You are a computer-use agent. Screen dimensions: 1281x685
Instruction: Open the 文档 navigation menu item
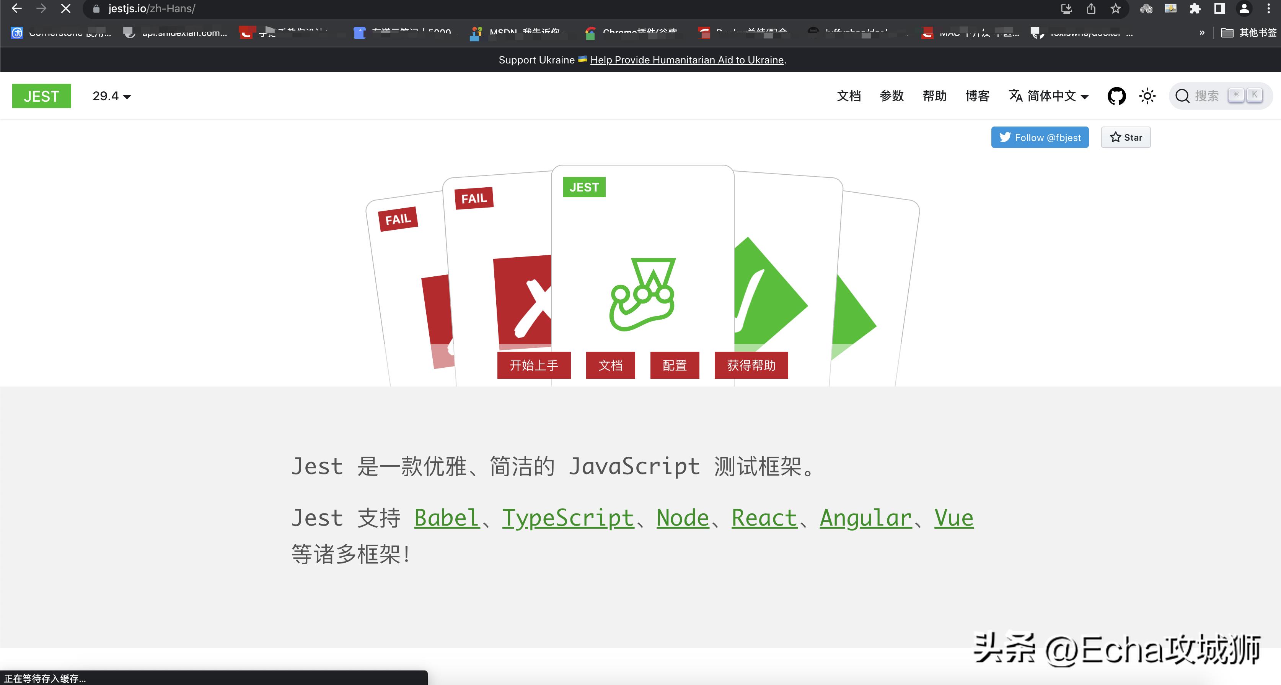[x=849, y=96]
